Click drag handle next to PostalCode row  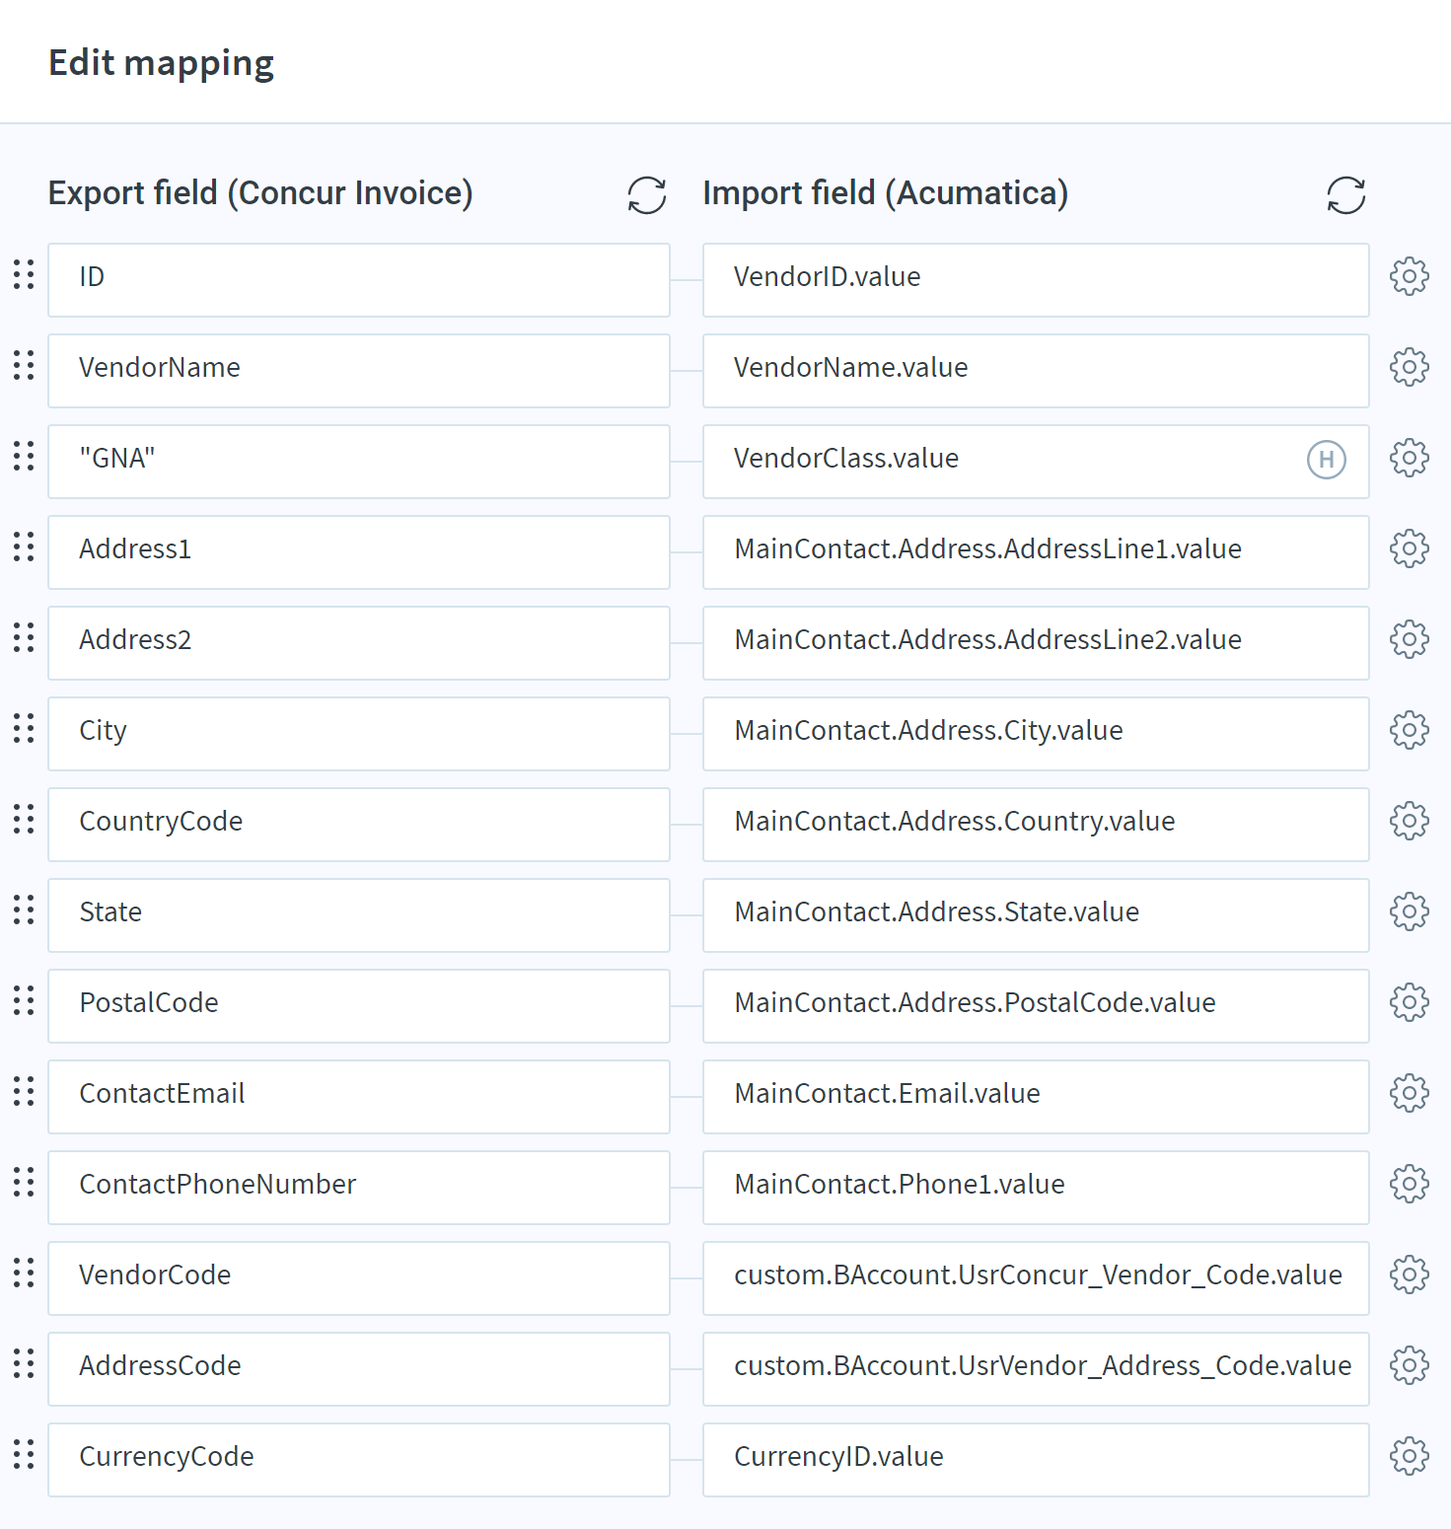24,1001
